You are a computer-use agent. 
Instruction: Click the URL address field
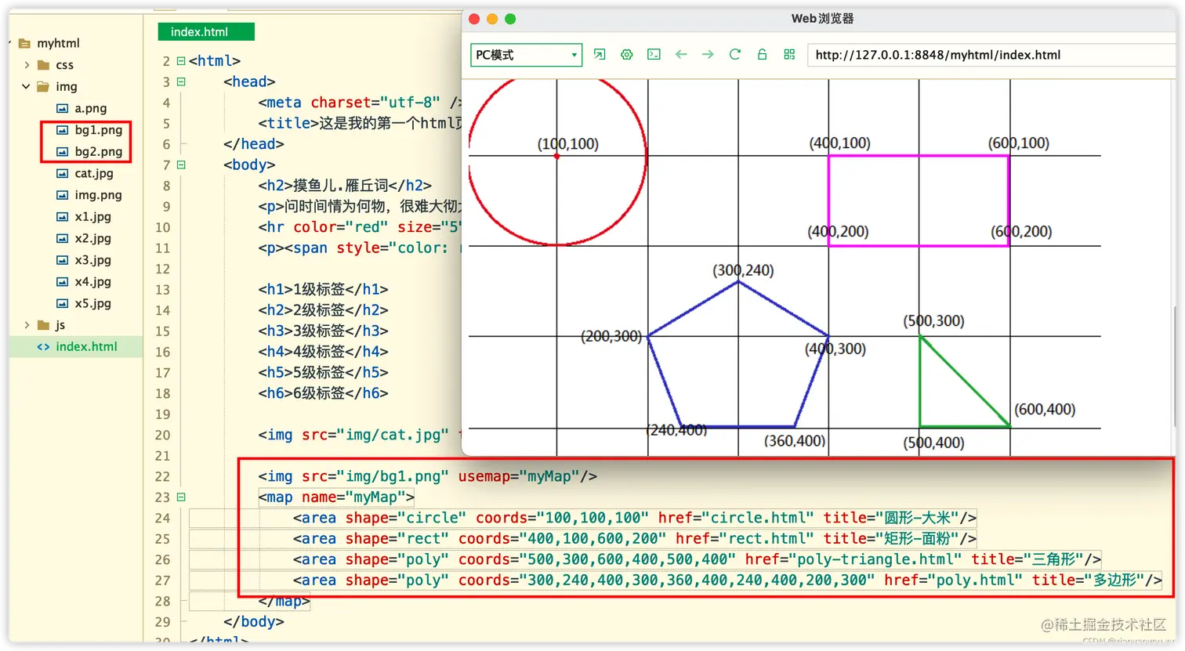[991, 55]
